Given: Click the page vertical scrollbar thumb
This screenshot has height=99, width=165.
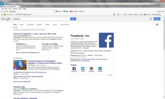Looking at the screenshot, I should click(164, 34).
